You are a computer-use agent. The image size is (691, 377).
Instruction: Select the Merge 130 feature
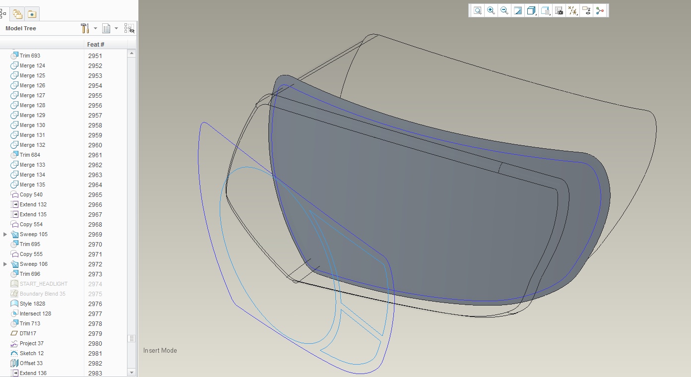tap(28, 125)
